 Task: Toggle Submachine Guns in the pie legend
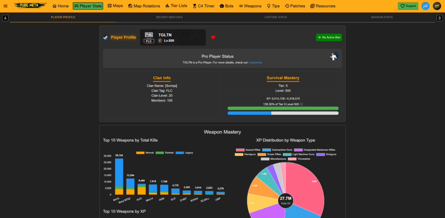tap(277, 150)
